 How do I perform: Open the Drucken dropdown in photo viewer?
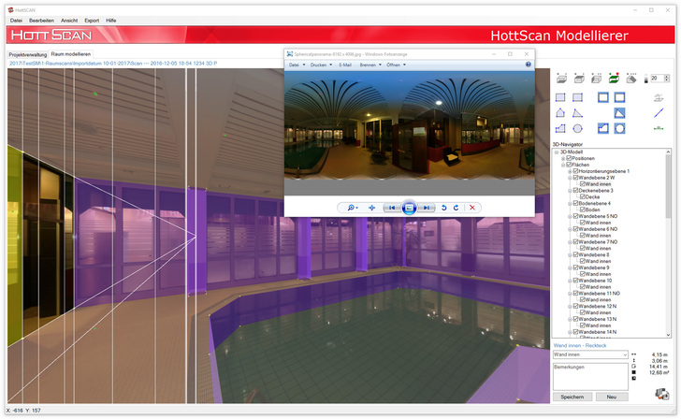(x=320, y=65)
